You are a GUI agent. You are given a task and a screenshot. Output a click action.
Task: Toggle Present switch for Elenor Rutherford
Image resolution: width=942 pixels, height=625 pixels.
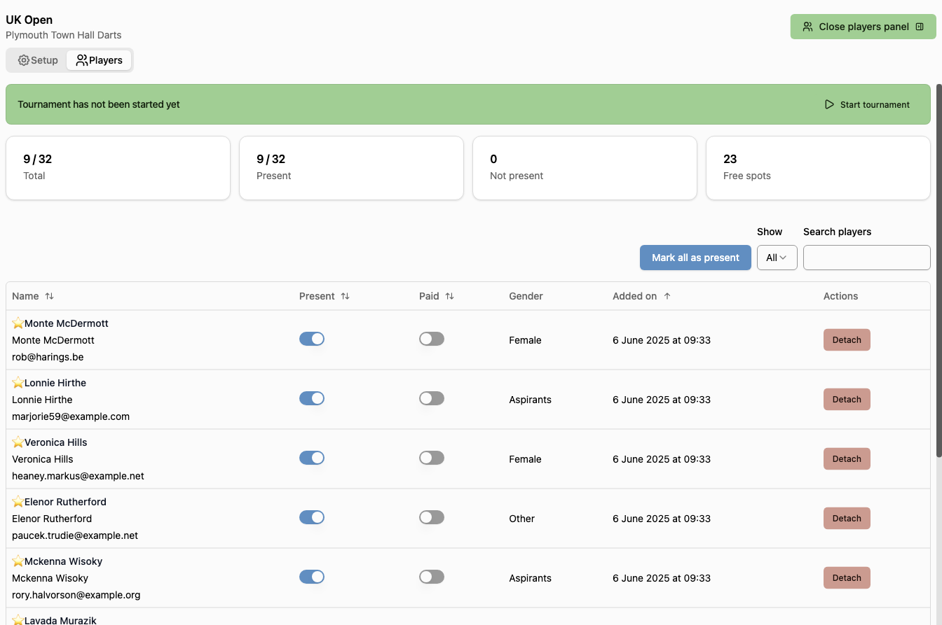pyautogui.click(x=312, y=517)
